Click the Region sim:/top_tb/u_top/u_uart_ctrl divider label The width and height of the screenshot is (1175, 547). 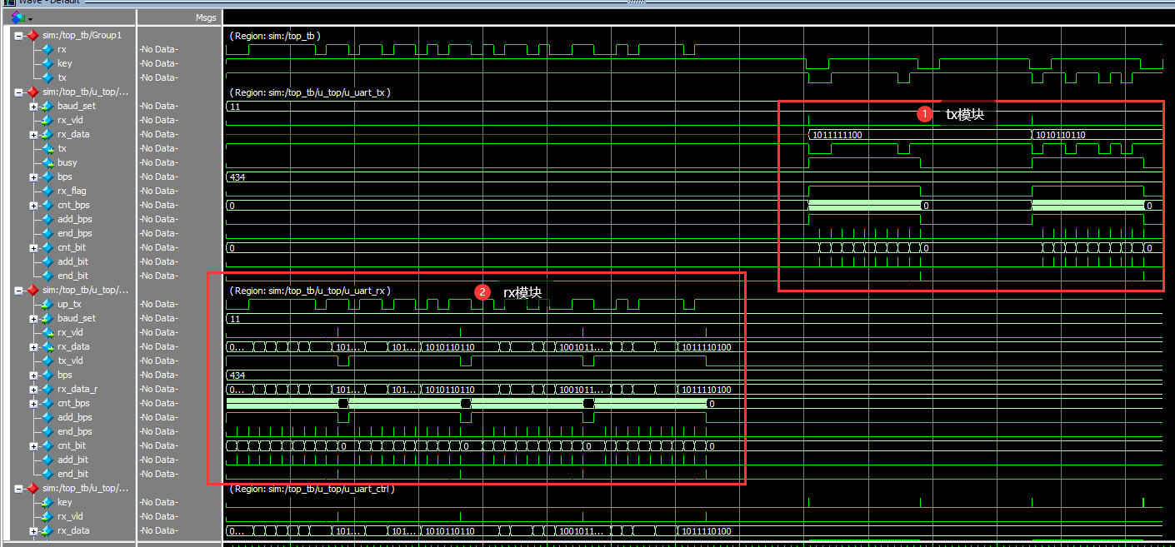coord(312,489)
